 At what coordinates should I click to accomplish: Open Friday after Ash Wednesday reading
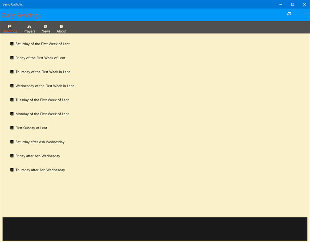(x=37, y=156)
